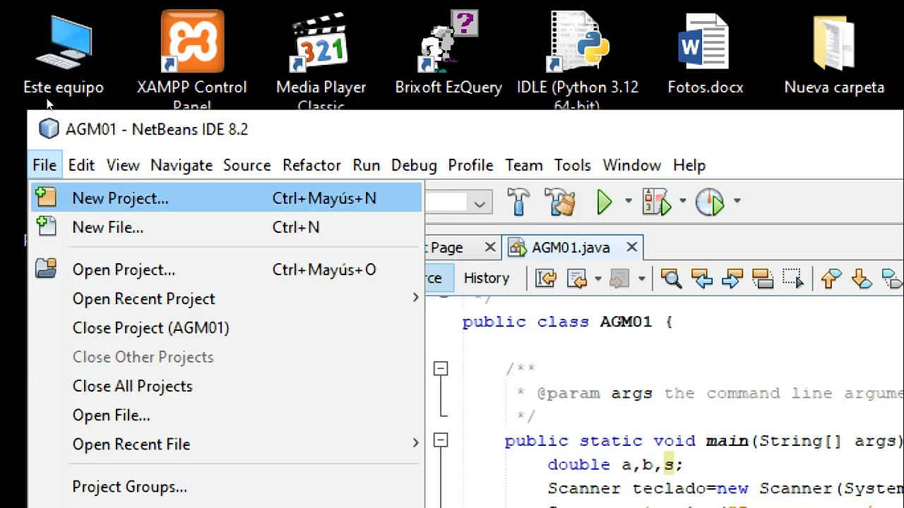Screen dimensions: 904x508
Task: Open the Debug Project dropdown arrow
Action: click(x=682, y=202)
